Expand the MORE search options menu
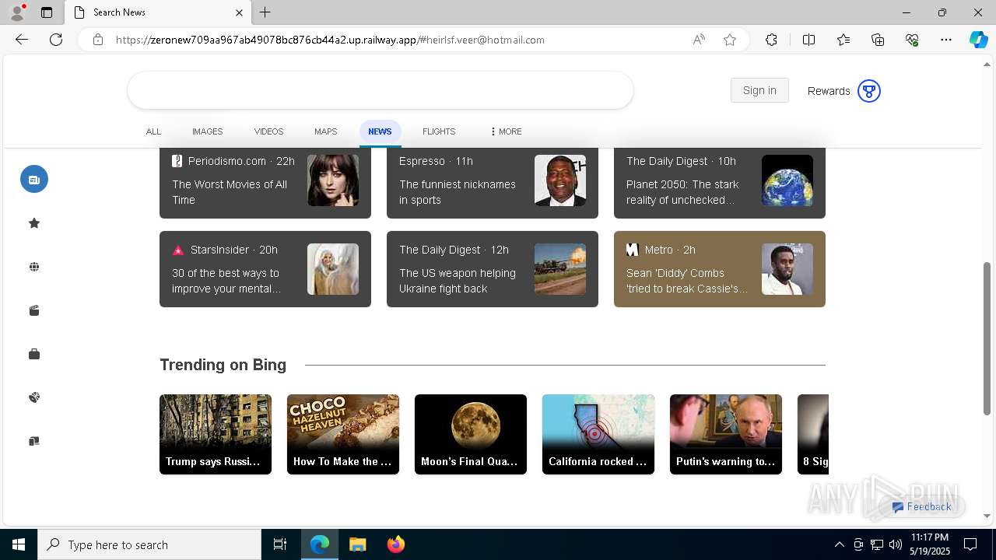The image size is (996, 560). [506, 131]
